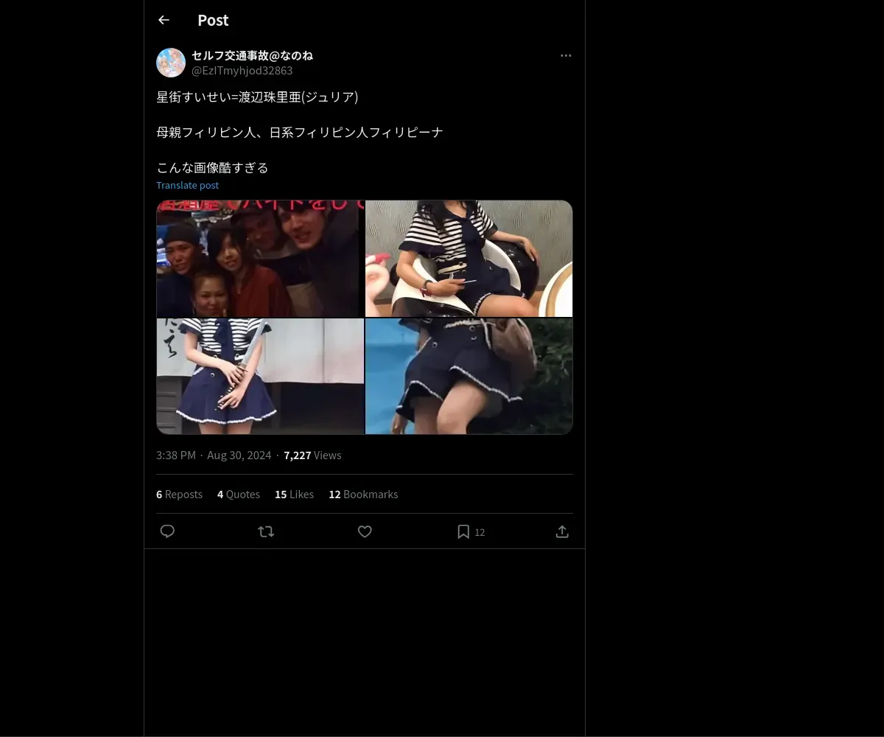The height and width of the screenshot is (737, 884).
Task: Open the bottom-left standing navy-skirt image
Action: [260, 376]
